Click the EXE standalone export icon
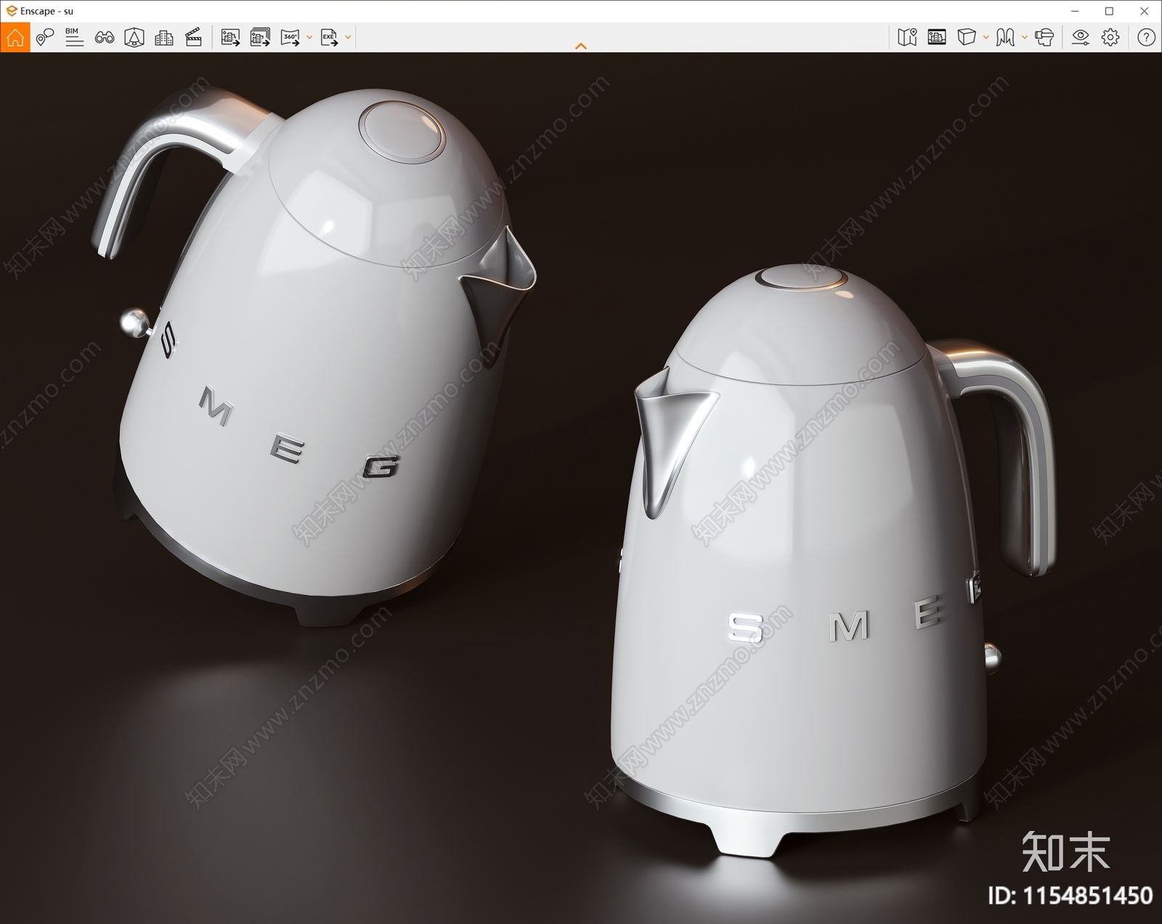1162x924 pixels. pos(330,37)
